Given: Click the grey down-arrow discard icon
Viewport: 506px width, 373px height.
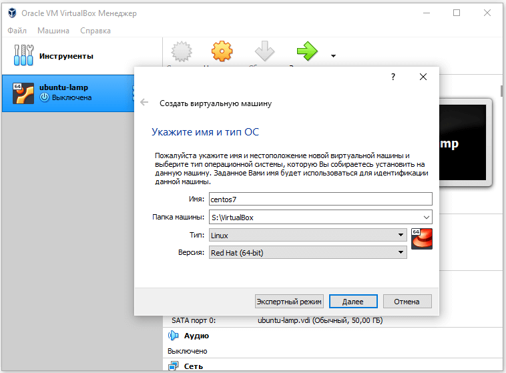Looking at the screenshot, I should pyautogui.click(x=264, y=51).
